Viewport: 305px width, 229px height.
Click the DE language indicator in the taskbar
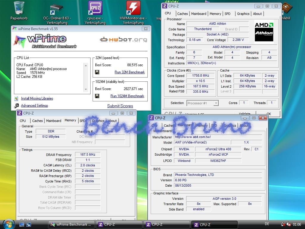tap(267, 224)
